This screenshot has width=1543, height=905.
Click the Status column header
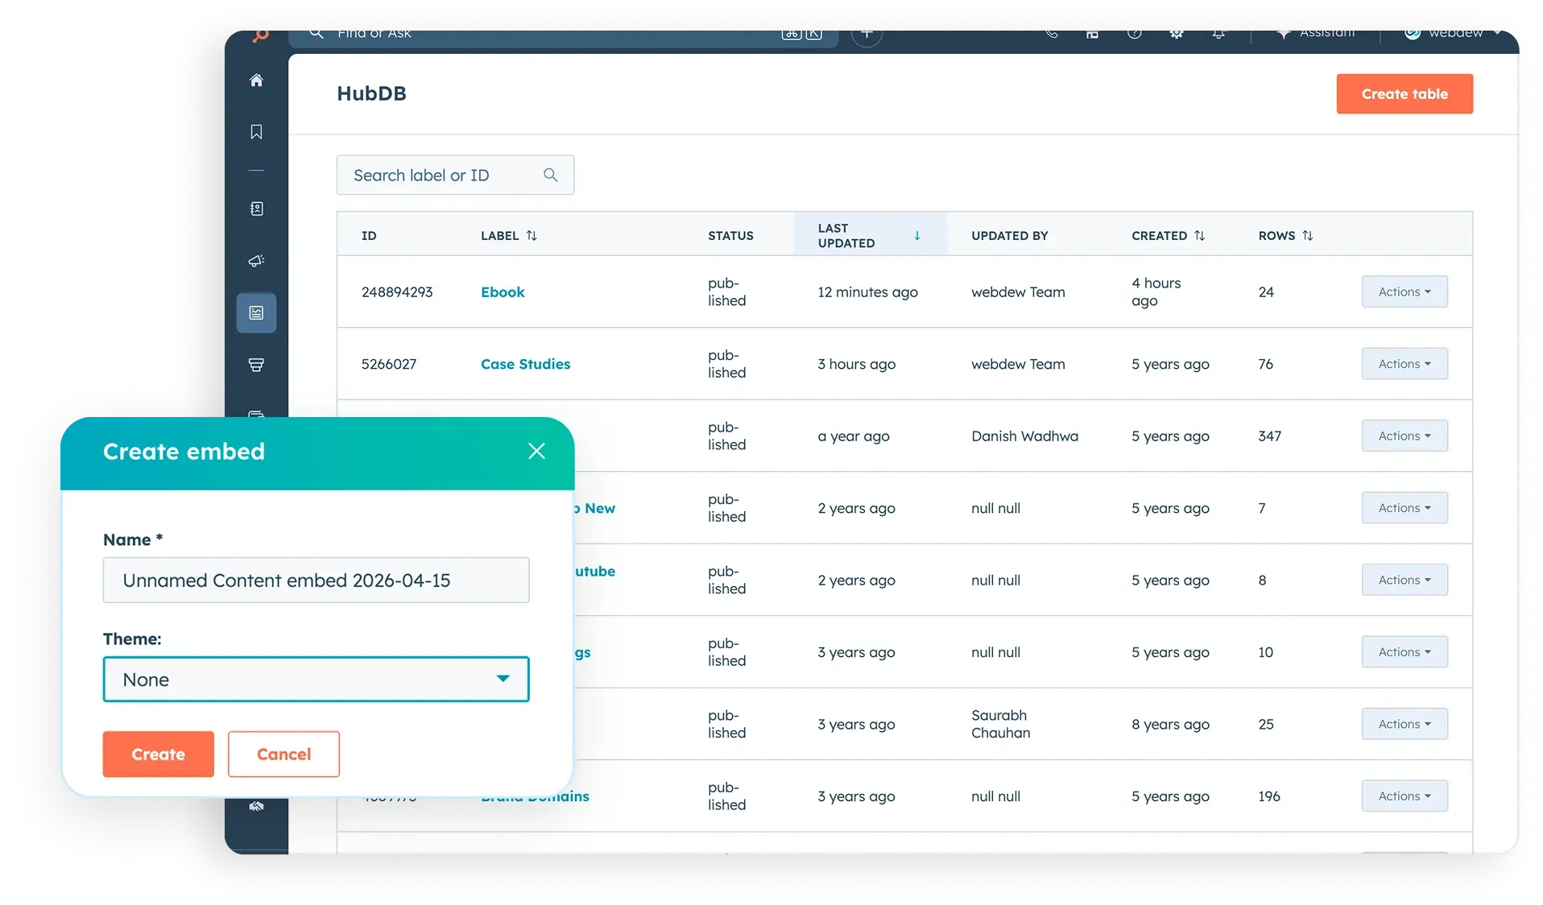(x=730, y=236)
